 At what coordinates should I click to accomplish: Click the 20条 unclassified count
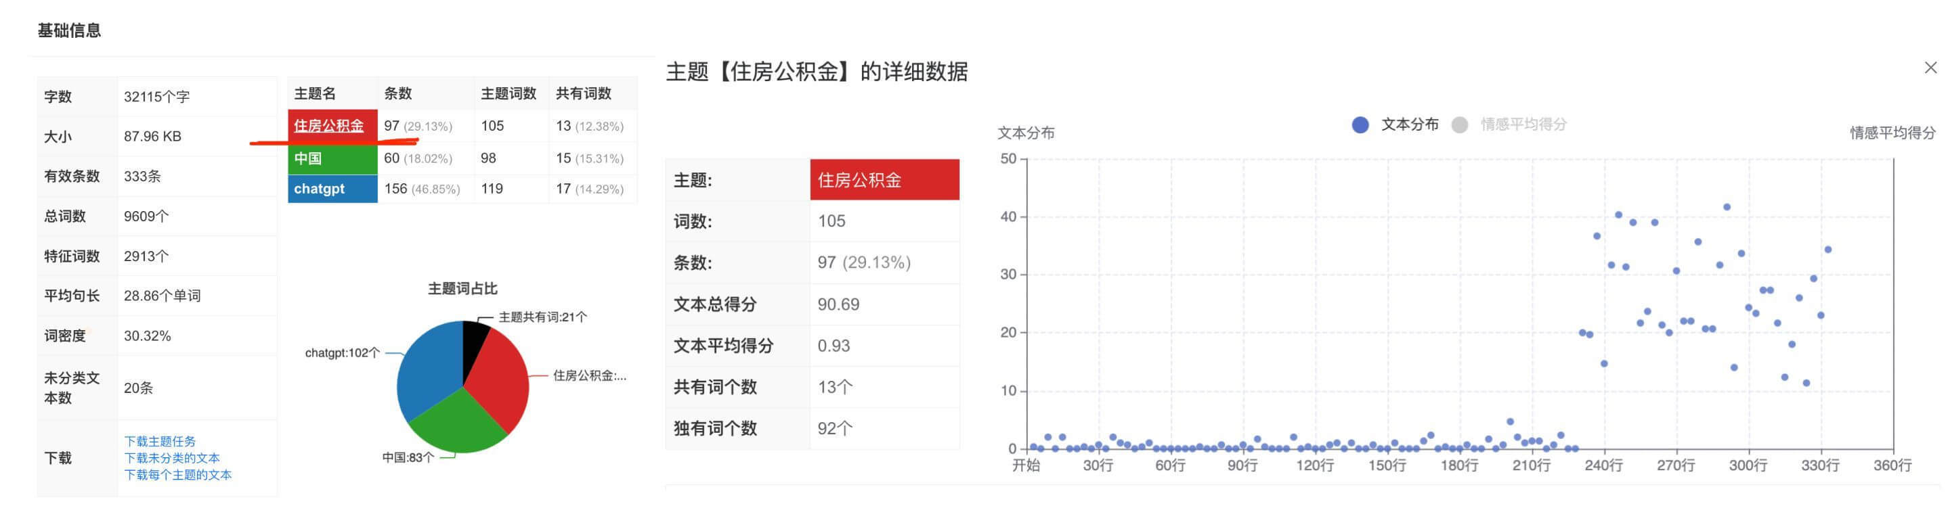coord(139,388)
